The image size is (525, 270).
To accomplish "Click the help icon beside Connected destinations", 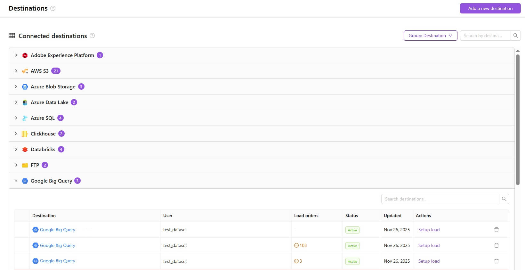I will point(92,36).
